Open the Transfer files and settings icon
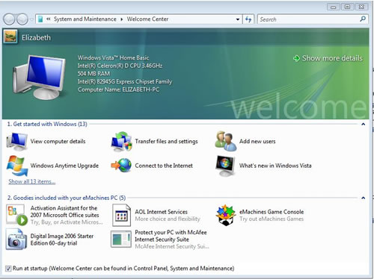 tap(121, 141)
